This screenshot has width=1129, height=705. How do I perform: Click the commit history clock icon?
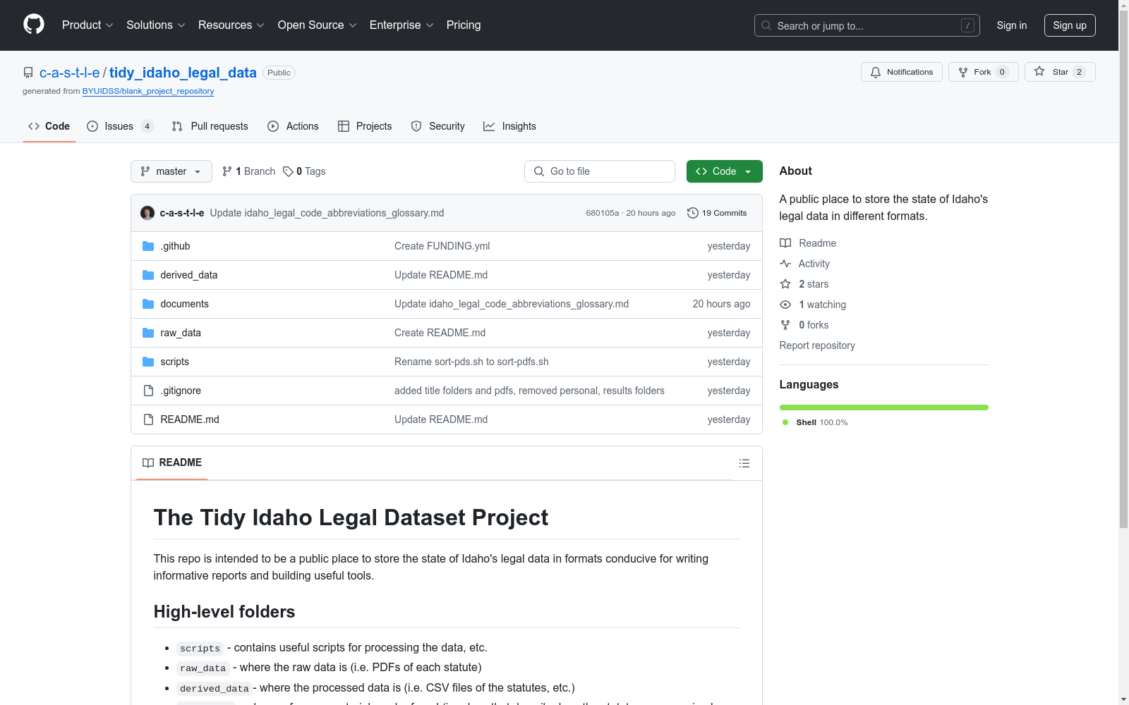pyautogui.click(x=693, y=213)
